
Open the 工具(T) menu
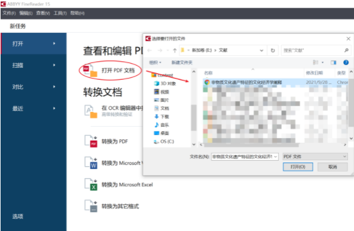pyautogui.click(x=60, y=13)
